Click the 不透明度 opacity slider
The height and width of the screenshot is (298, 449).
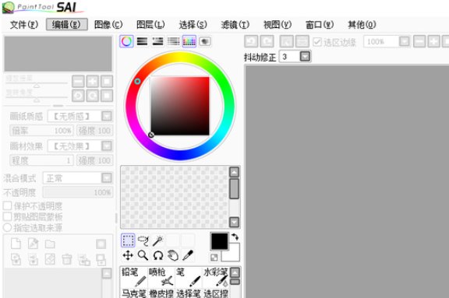pos(78,192)
